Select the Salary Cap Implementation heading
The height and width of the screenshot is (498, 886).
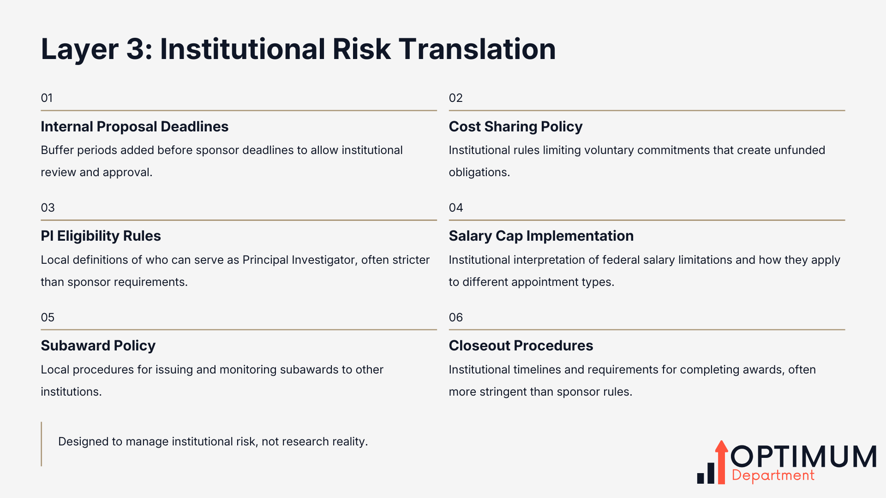coord(541,236)
